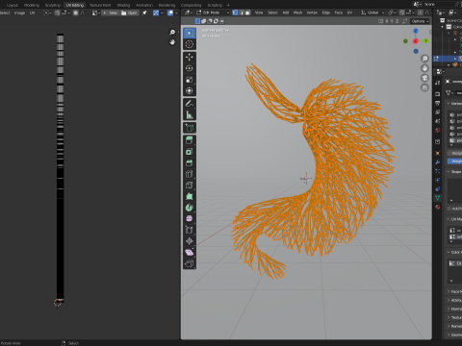Click the Scene name field
Screen dimensions: 462x346
(x=440, y=4)
